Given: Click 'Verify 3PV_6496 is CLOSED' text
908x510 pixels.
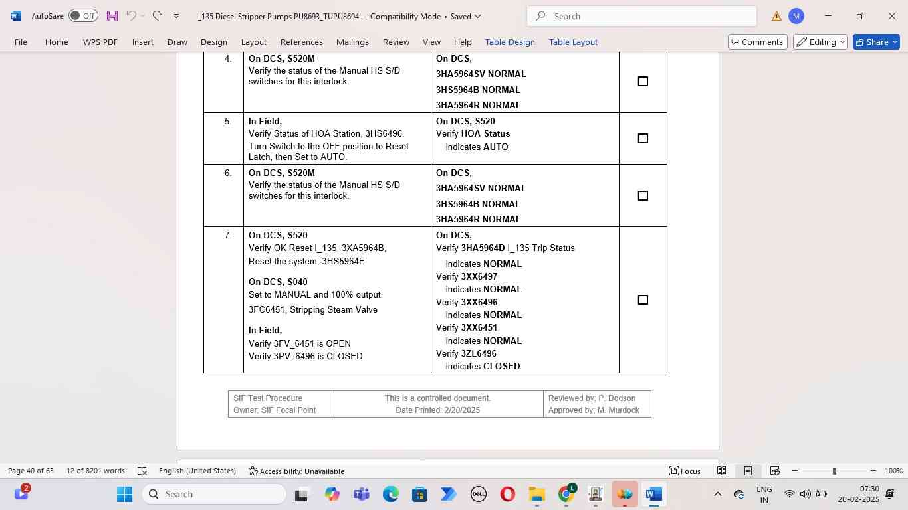Looking at the screenshot, I should [x=306, y=357].
